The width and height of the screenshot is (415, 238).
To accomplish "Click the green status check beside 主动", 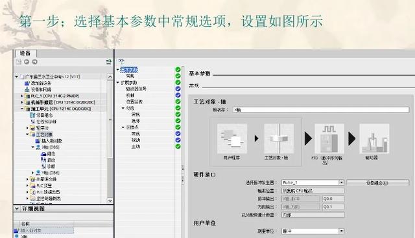I will point(178,146).
